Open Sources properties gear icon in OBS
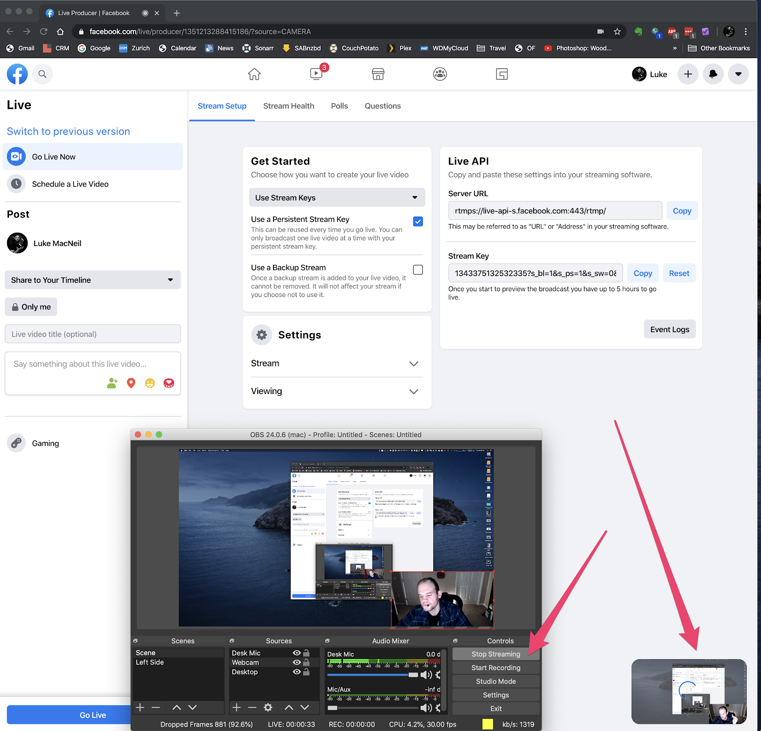Screen dimensions: 761x731 click(x=268, y=708)
